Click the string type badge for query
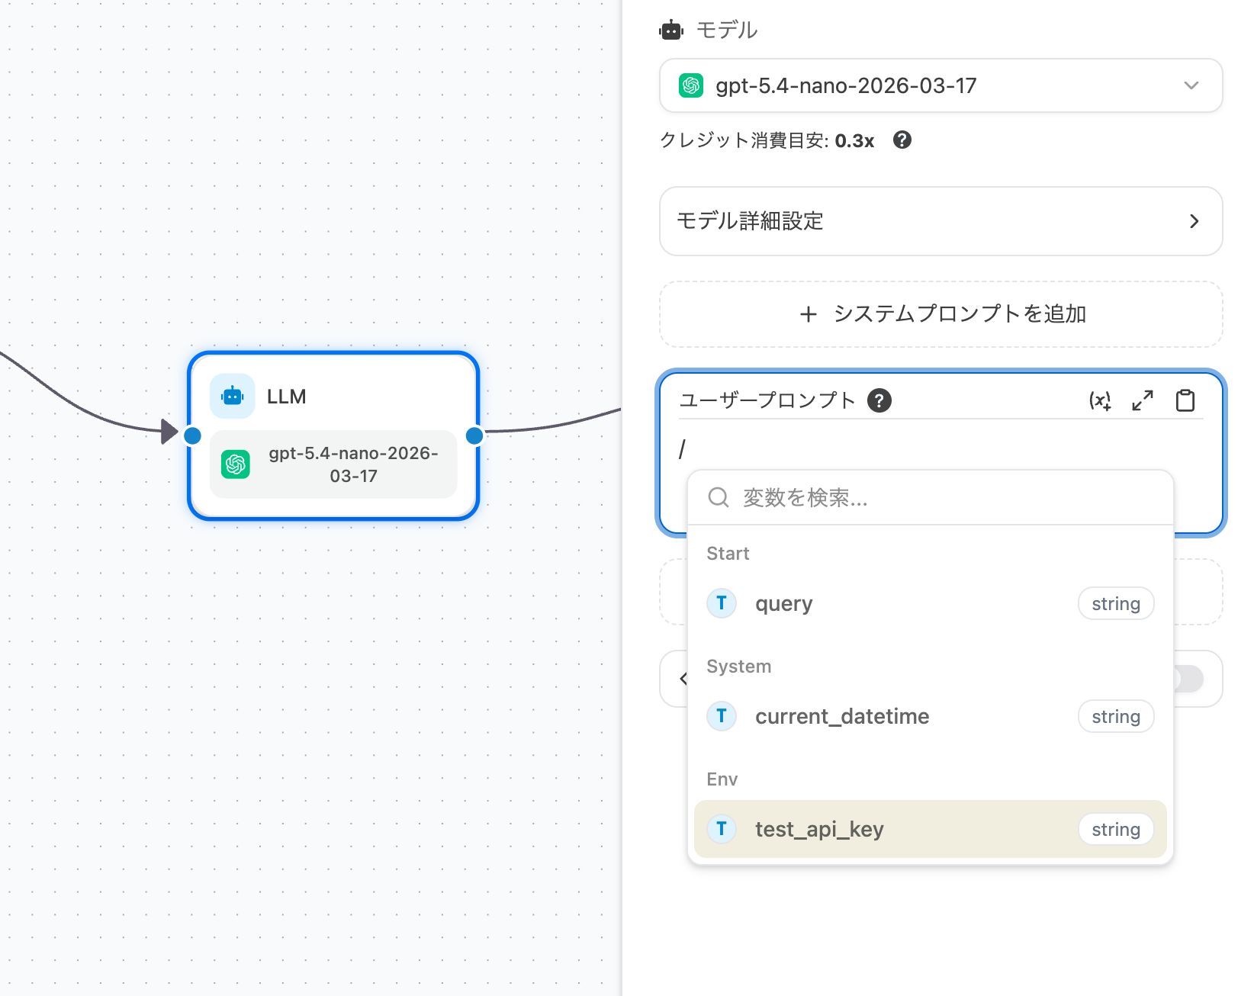Image resolution: width=1254 pixels, height=996 pixels. (x=1116, y=603)
